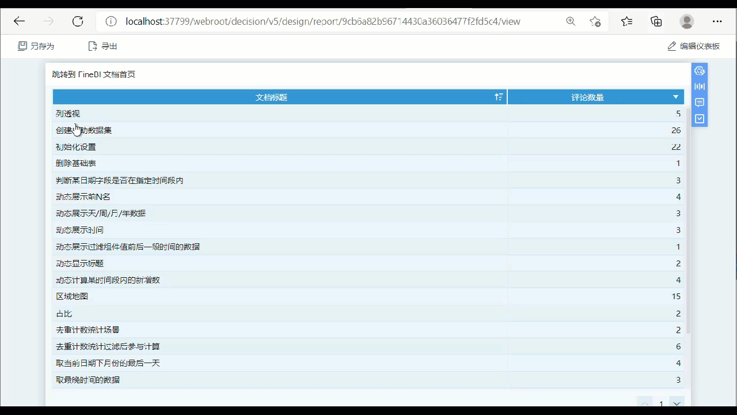Open the collections icon
The height and width of the screenshot is (415, 737).
point(656,21)
